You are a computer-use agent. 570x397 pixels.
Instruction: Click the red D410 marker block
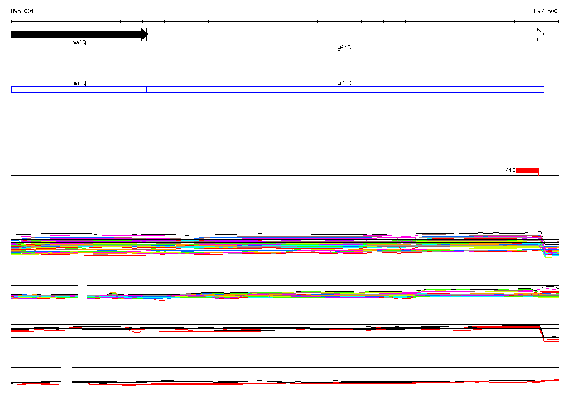(527, 170)
